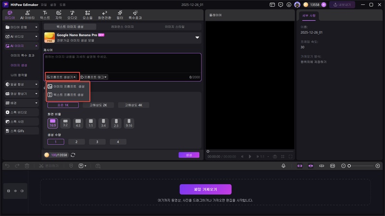
Task: Refresh the credits count
Action: pos(73,155)
